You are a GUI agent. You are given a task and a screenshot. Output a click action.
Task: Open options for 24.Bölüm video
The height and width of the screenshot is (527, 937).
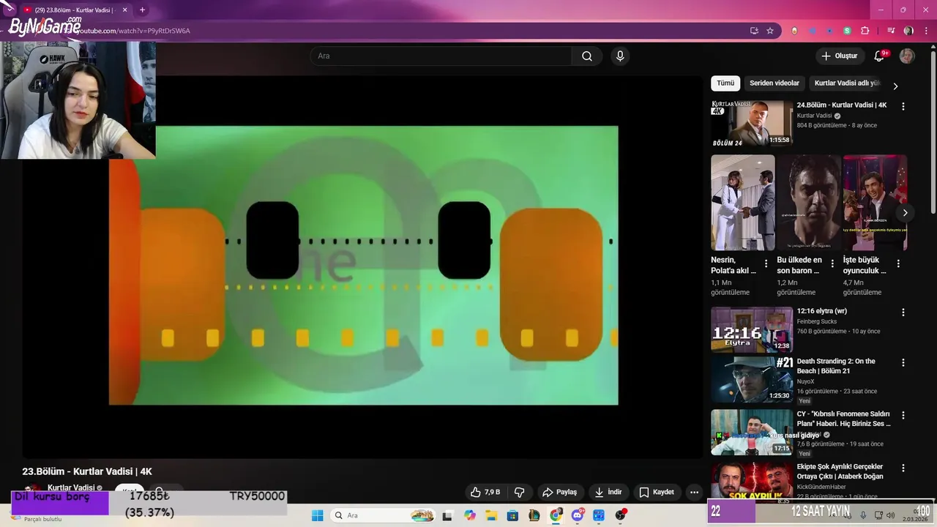click(x=903, y=106)
